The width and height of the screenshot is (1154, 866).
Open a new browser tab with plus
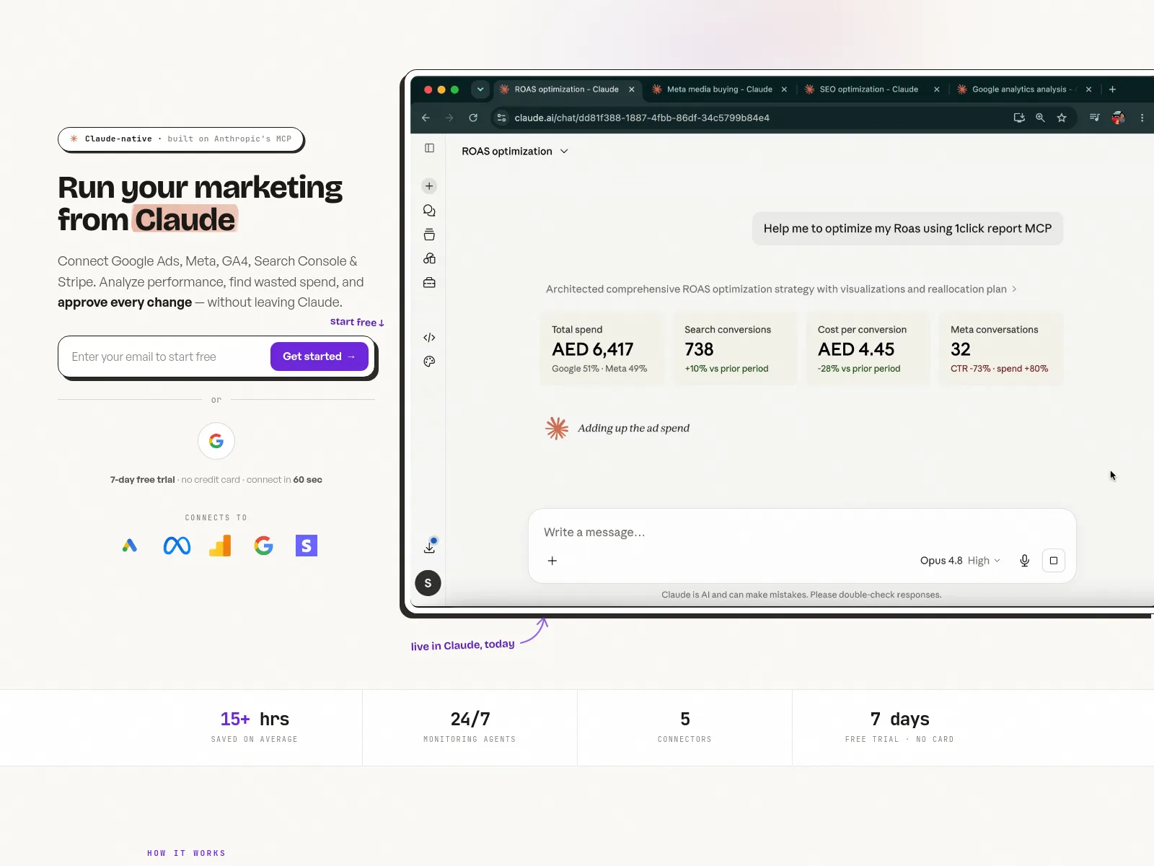click(1112, 89)
